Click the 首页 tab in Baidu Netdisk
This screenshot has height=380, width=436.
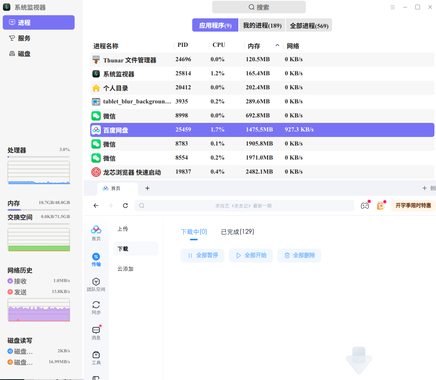(x=117, y=188)
